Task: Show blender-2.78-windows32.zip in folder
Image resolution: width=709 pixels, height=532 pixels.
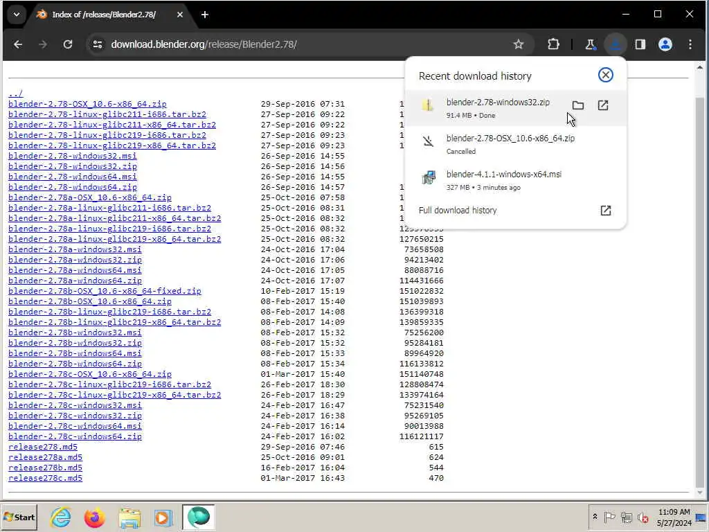Action: (x=578, y=105)
